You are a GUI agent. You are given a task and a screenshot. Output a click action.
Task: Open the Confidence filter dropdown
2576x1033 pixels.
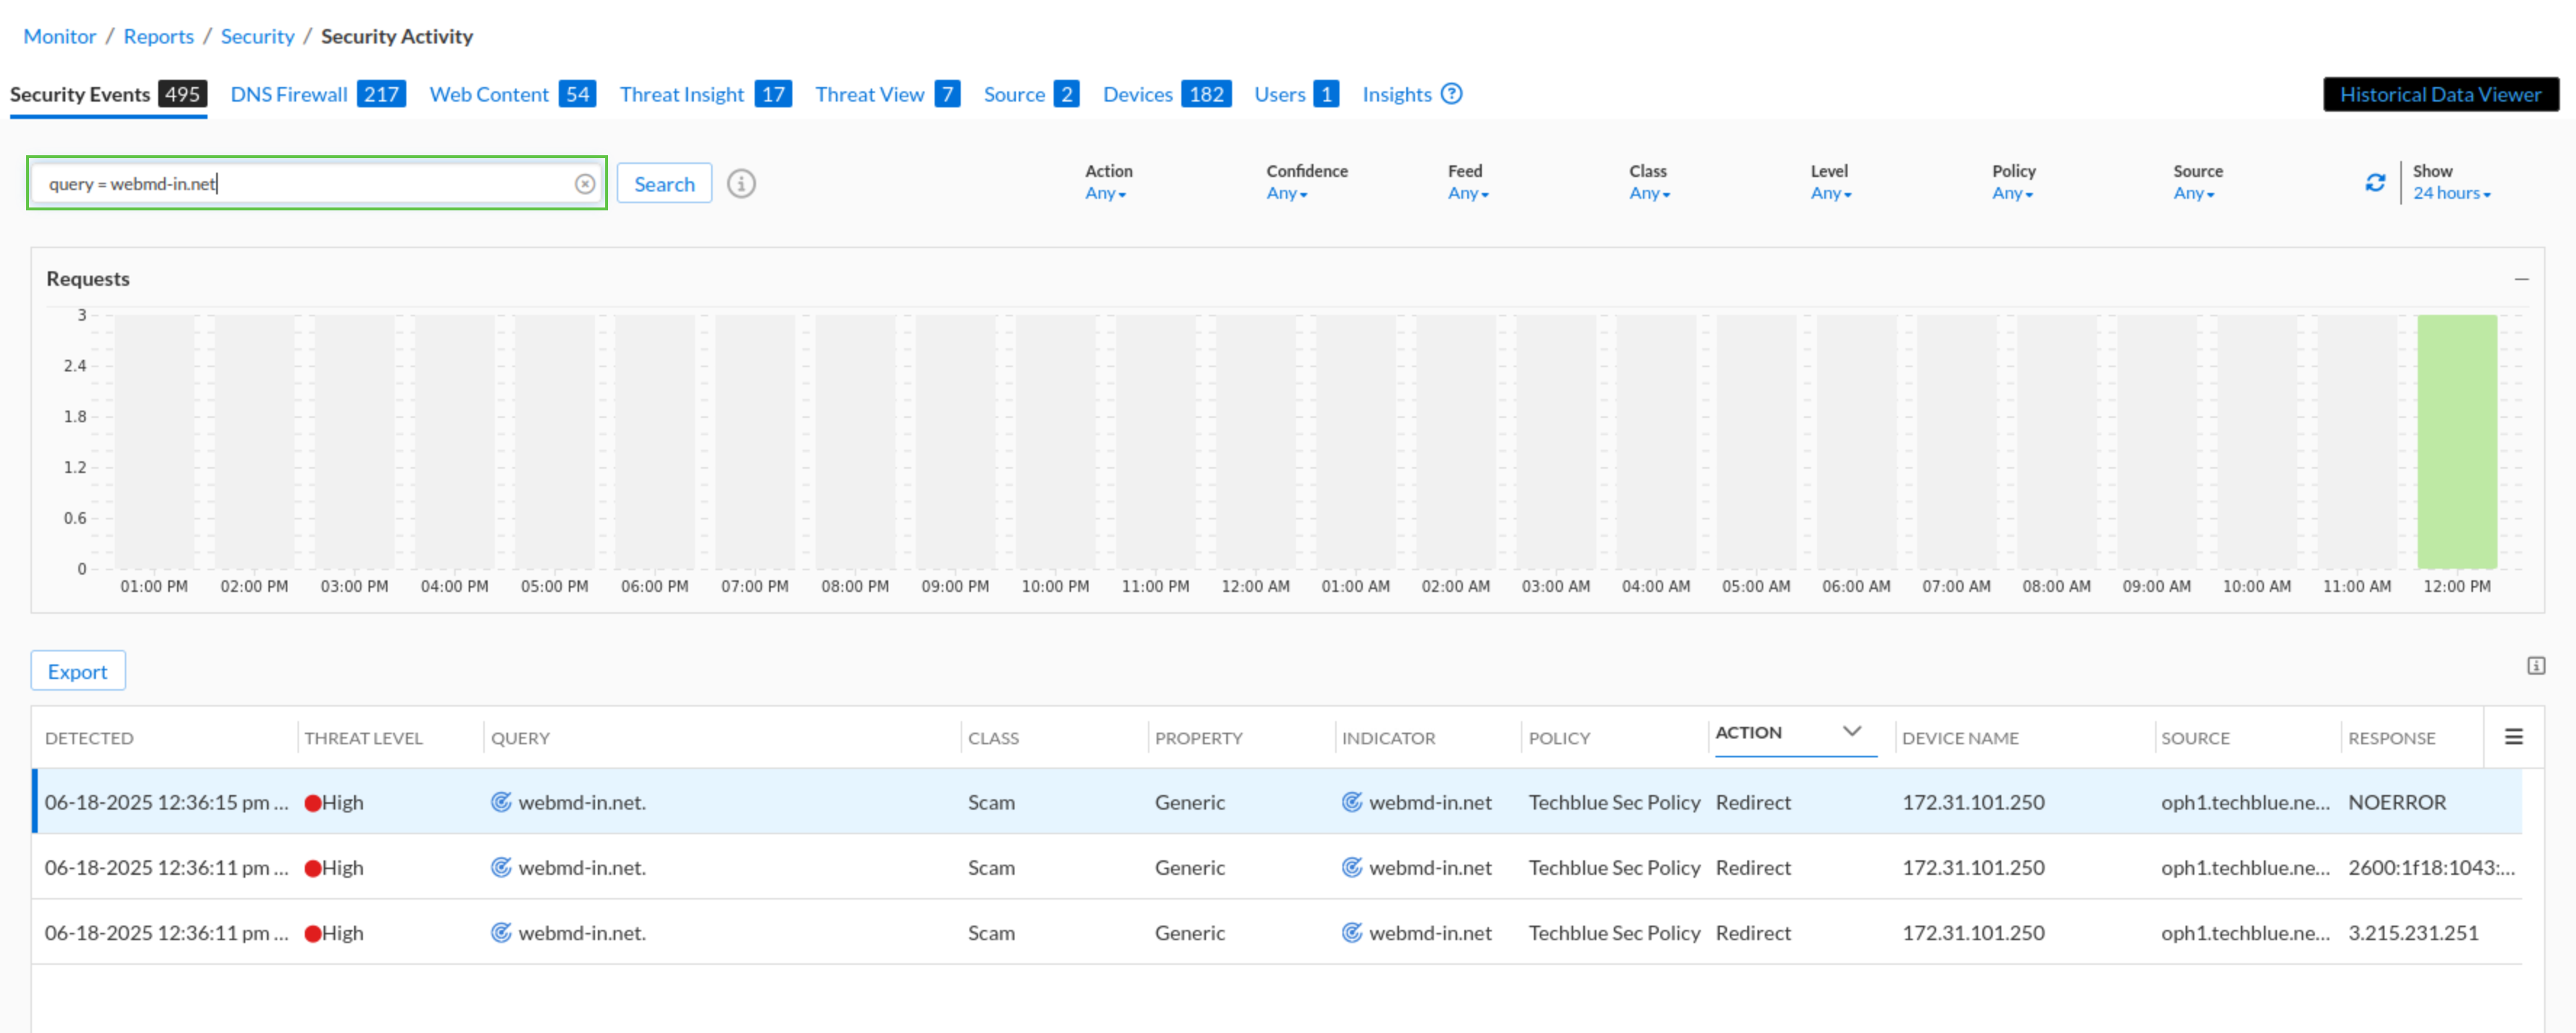pyautogui.click(x=1286, y=194)
